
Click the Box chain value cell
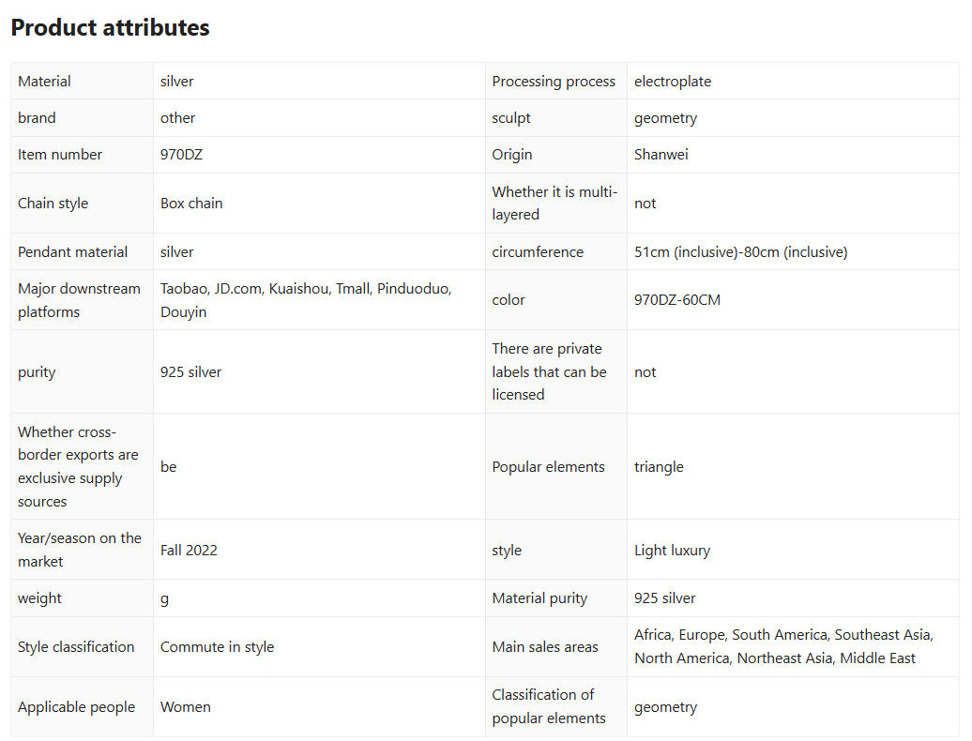coord(191,204)
